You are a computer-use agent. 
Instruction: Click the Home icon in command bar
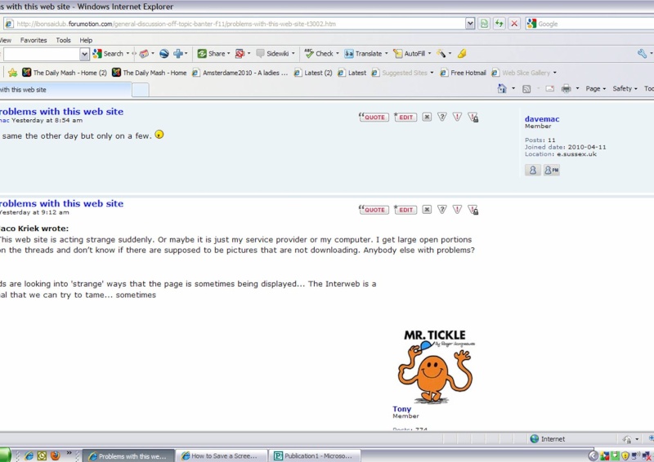(502, 88)
